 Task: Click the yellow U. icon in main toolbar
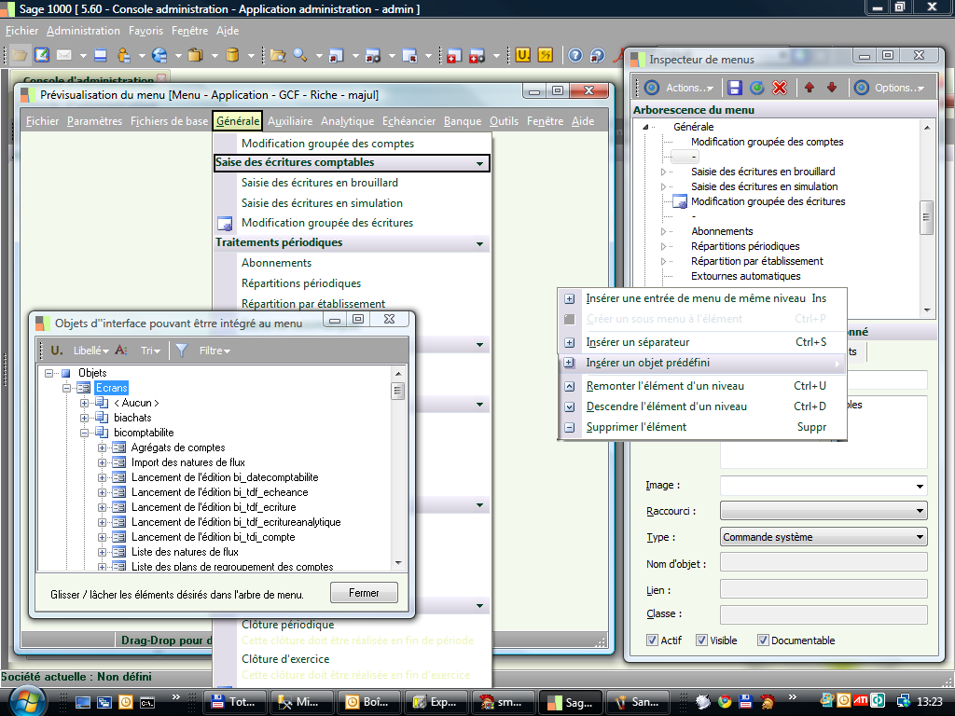tap(522, 55)
